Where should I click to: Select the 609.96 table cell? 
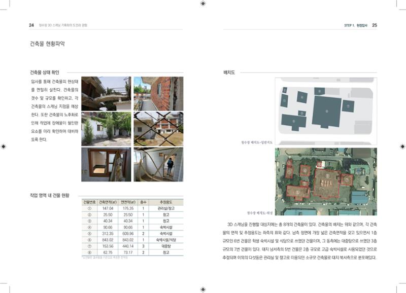(128, 234)
